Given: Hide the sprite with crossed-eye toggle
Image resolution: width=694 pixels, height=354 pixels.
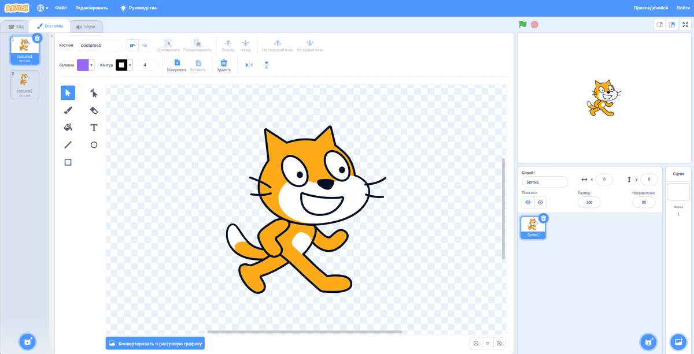Looking at the screenshot, I should pyautogui.click(x=540, y=202).
